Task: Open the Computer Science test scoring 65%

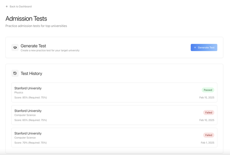Action: [108, 115]
